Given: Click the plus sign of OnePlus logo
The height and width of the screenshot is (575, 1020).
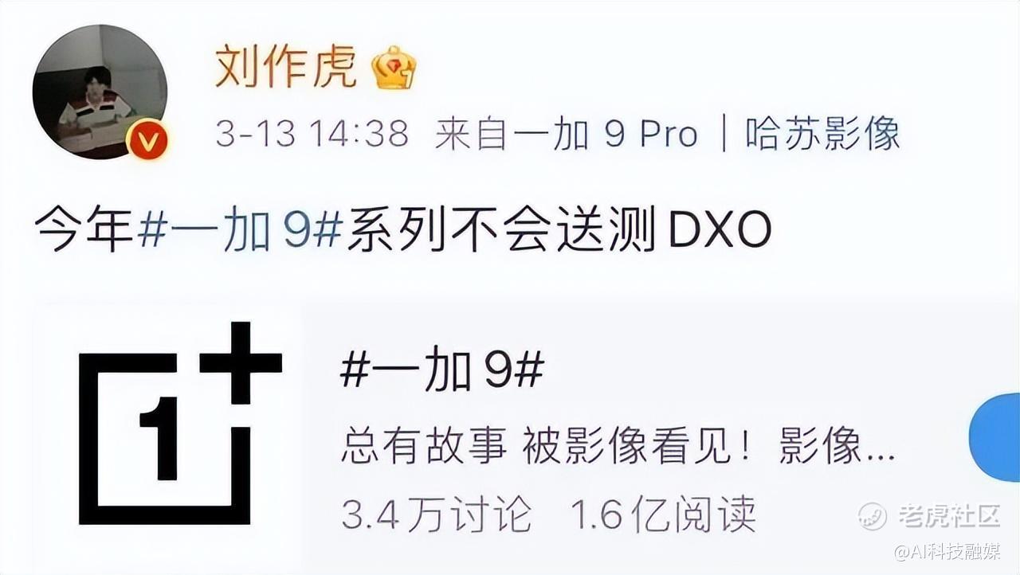Looking at the screenshot, I should 241,362.
